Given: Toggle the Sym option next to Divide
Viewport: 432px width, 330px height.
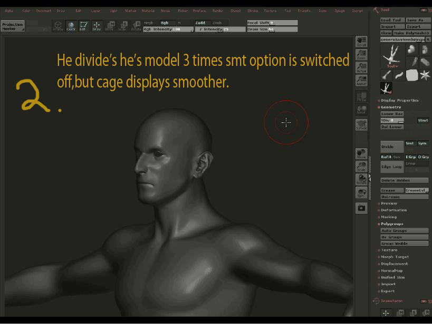Looking at the screenshot, I should (x=423, y=143).
